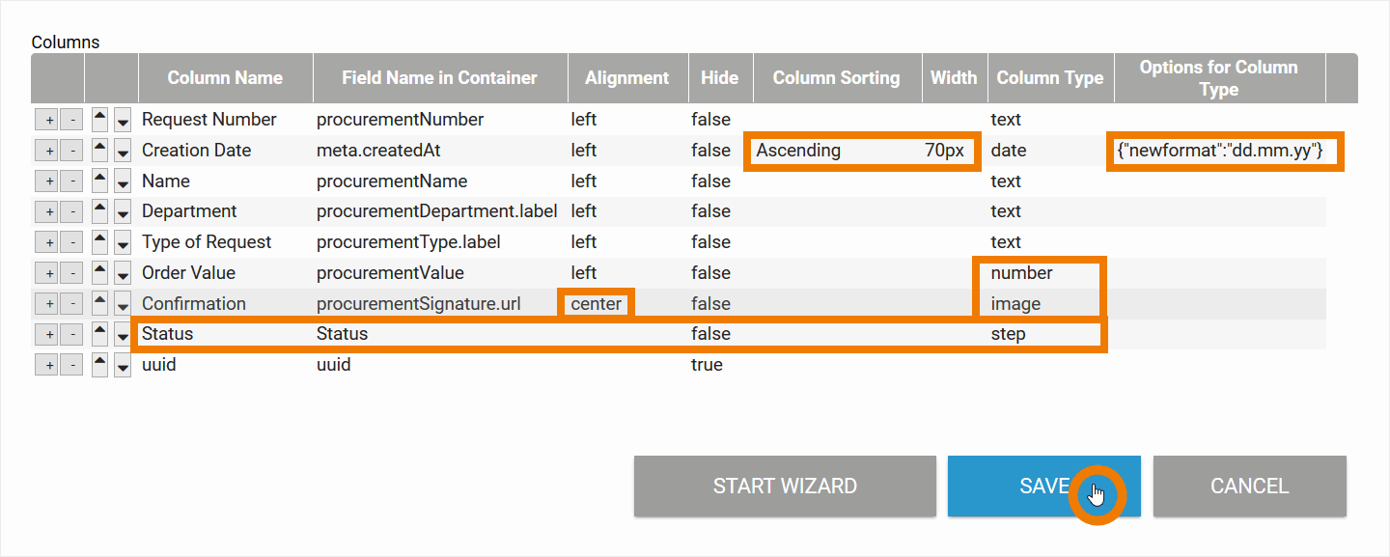Remove the Creation Date row
The width and height of the screenshot is (1390, 557).
pos(70,150)
